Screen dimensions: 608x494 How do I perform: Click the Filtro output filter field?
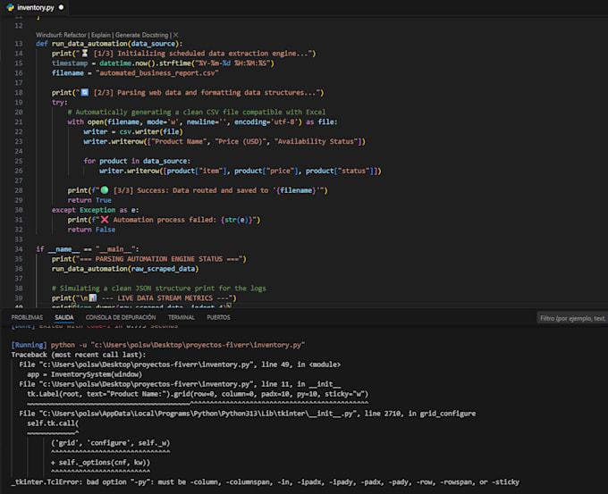[572, 318]
